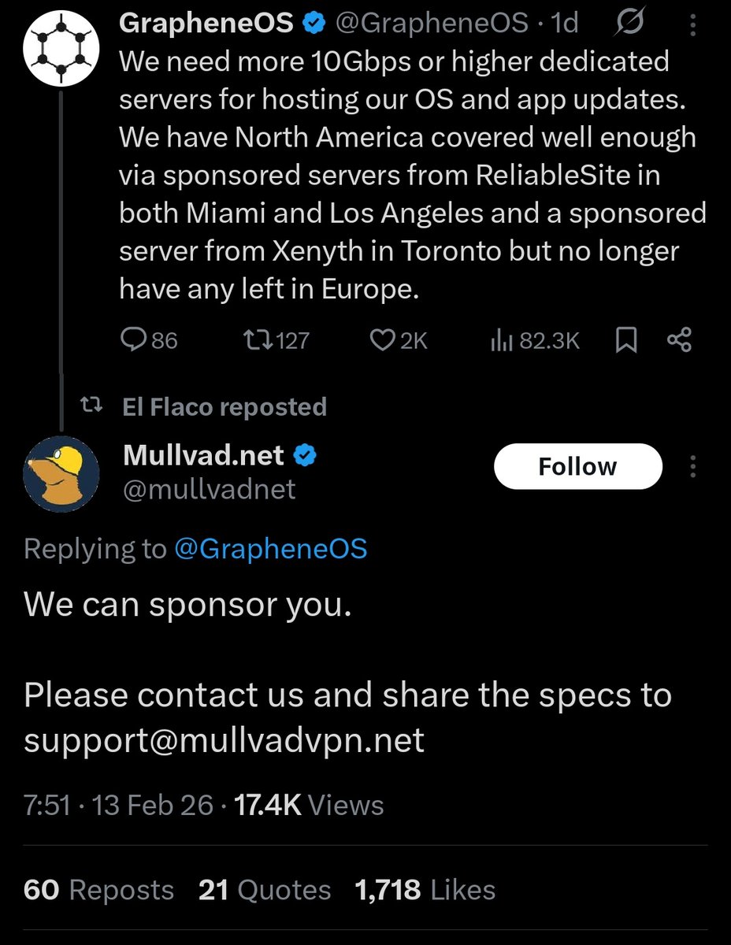Image resolution: width=731 pixels, height=945 pixels.
Task: View the 1,718 Likes list
Action: point(425,890)
